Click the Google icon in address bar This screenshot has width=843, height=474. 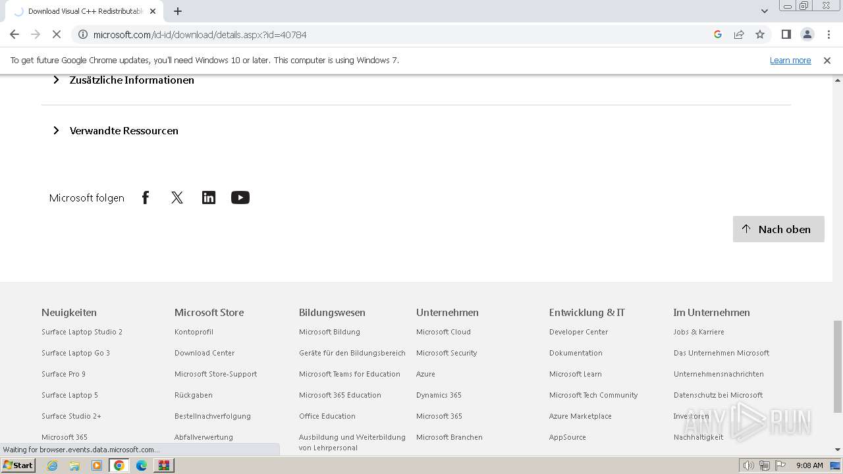click(718, 34)
